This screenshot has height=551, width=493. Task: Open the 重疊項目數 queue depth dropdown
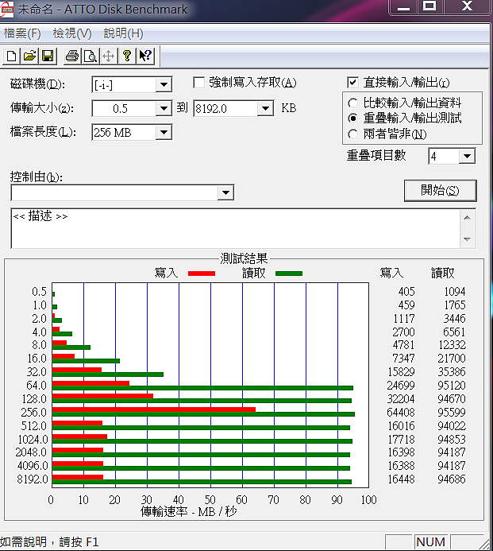(x=467, y=156)
